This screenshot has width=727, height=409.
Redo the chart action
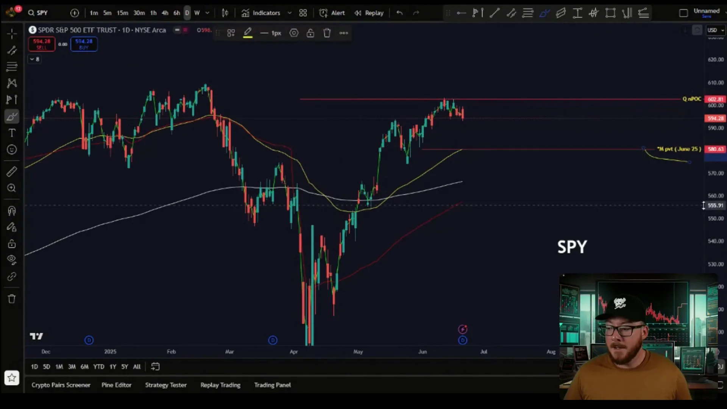[416, 13]
